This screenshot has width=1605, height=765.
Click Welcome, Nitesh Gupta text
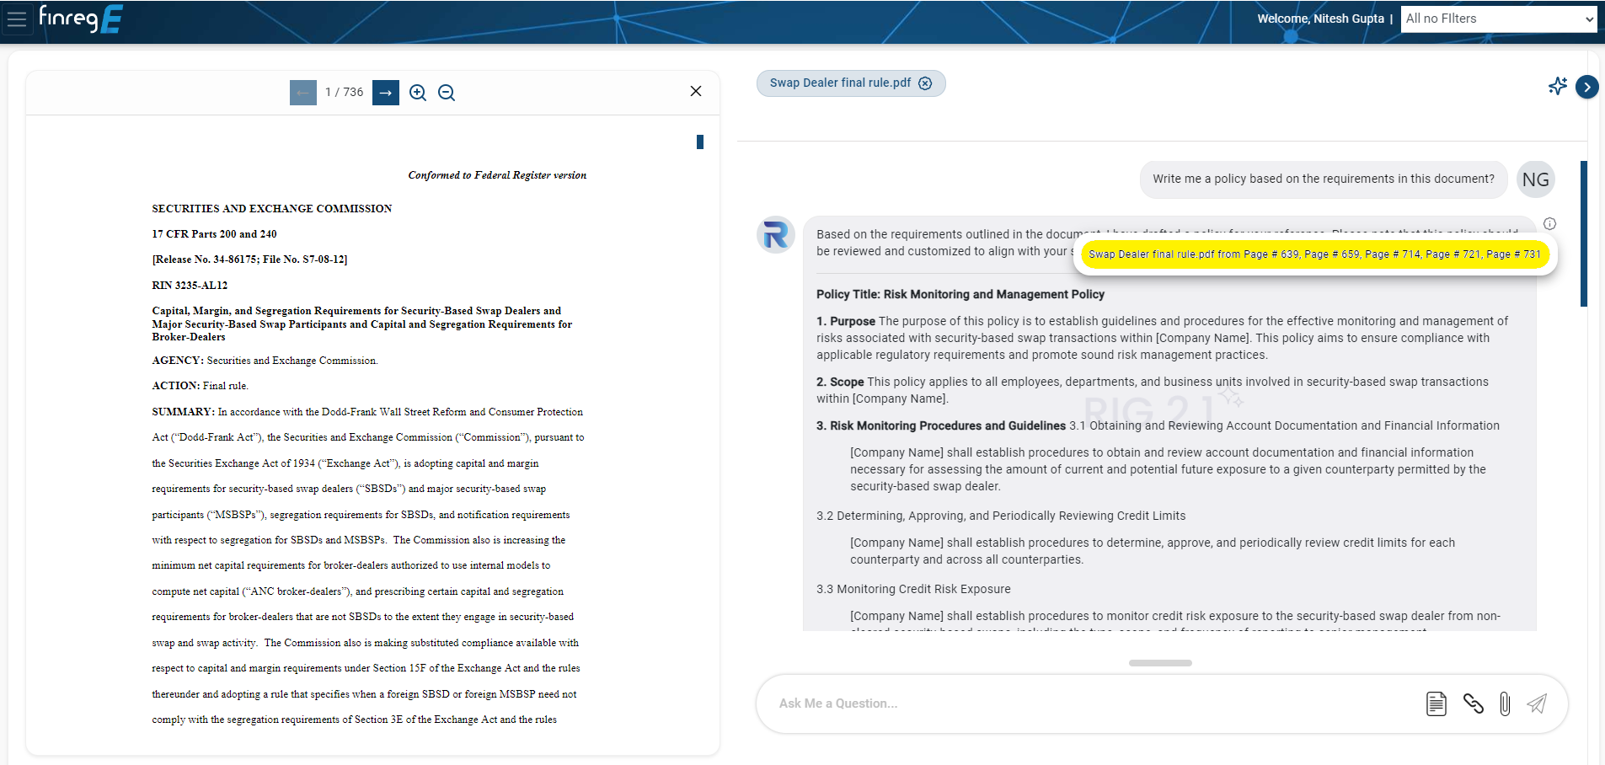tap(1320, 19)
